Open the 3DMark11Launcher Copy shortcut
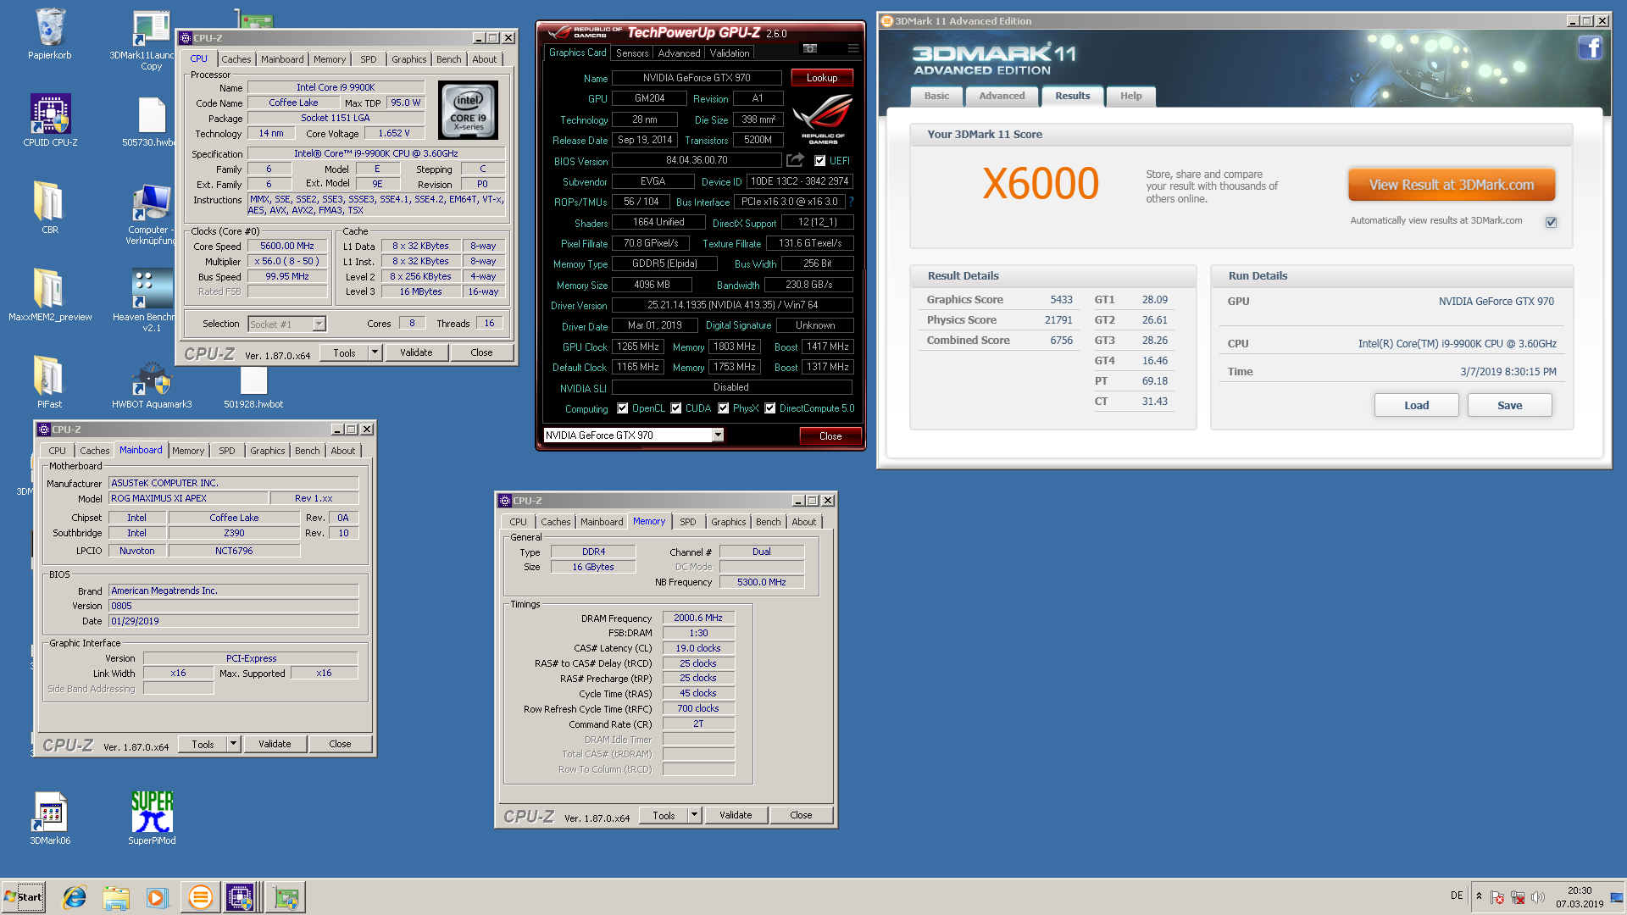Screen dimensions: 1627x915 151,41
